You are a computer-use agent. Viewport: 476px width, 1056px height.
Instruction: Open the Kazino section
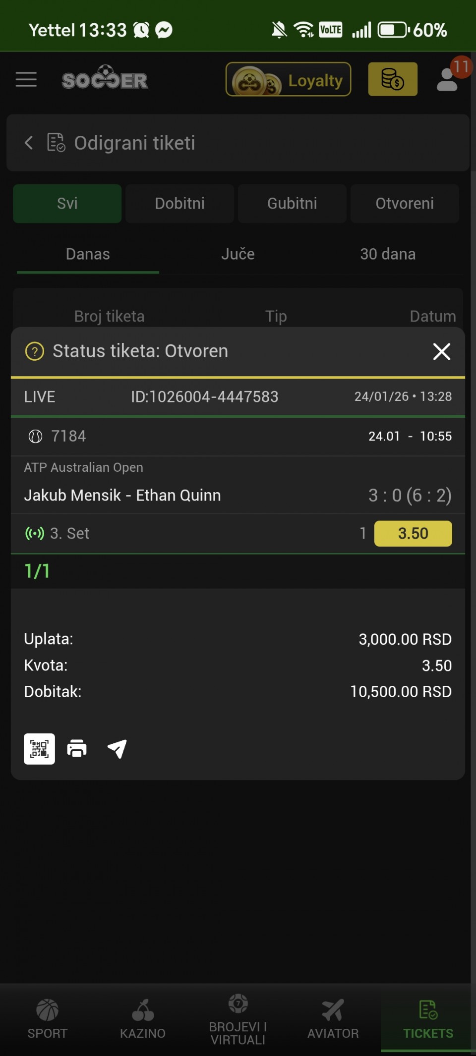tap(143, 1018)
